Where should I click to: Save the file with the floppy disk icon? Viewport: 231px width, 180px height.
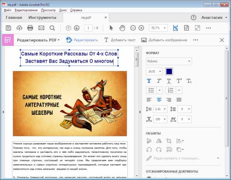[8, 28]
